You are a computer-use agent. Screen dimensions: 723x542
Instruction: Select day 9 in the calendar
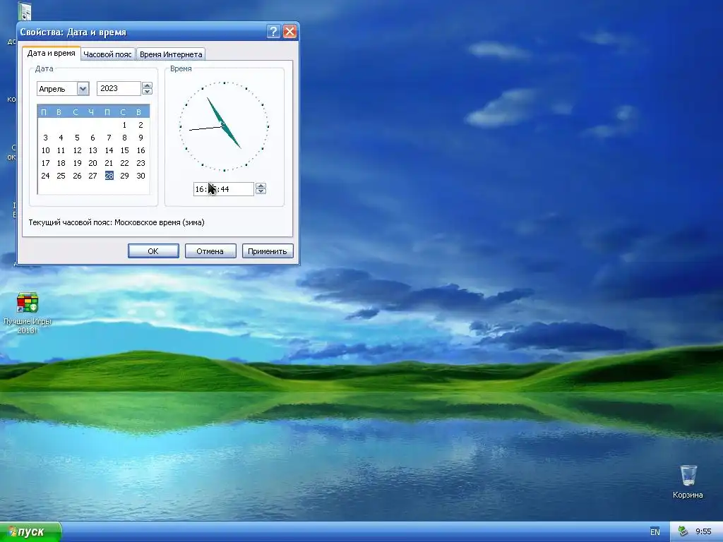coord(141,138)
